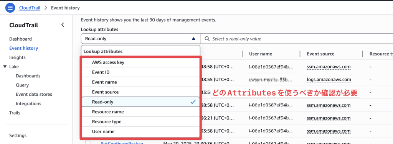
Task: Click the first ssm.amazonaws.com event source
Action: (x=329, y=67)
